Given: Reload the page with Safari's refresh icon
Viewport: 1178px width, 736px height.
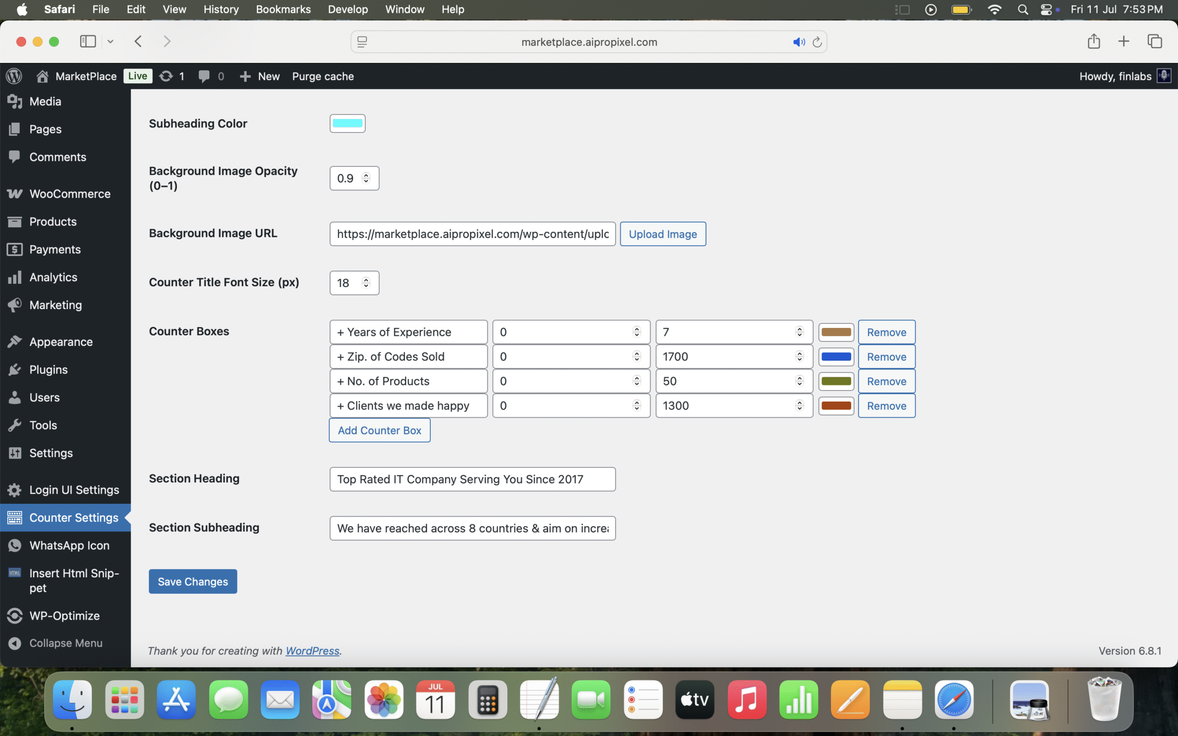Looking at the screenshot, I should [817, 42].
